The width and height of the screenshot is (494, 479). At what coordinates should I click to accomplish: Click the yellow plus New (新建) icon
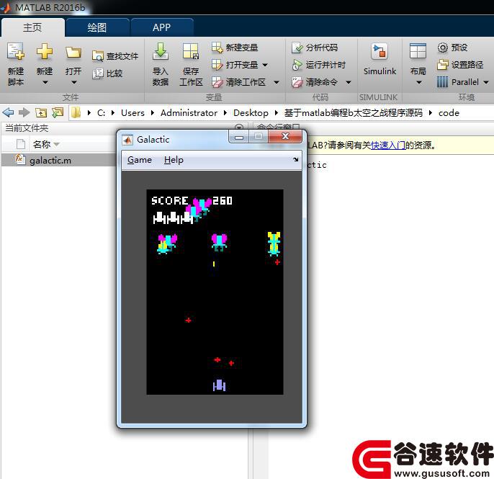tap(45, 51)
